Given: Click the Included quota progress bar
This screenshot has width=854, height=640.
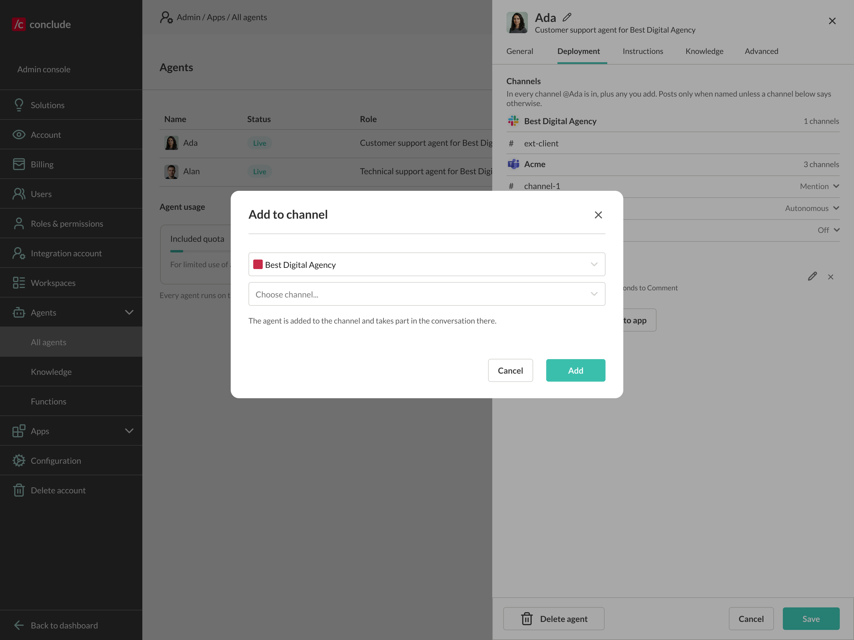Looking at the screenshot, I should (201, 251).
